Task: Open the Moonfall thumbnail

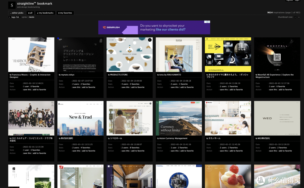Action: (x=277, y=55)
